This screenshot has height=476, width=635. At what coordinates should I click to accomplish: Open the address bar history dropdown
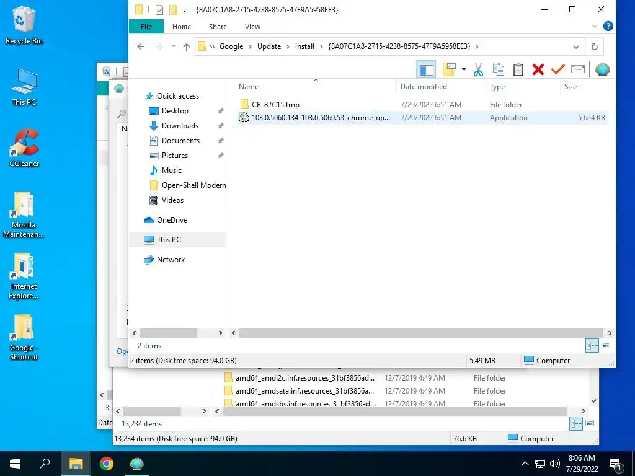[x=576, y=47]
